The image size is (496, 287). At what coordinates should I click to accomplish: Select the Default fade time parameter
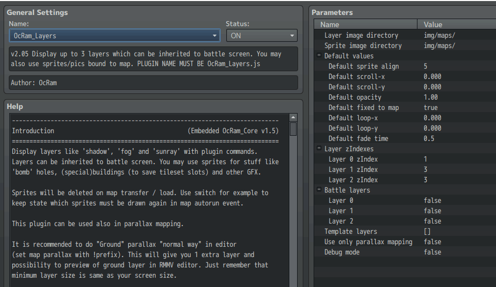[405, 139]
